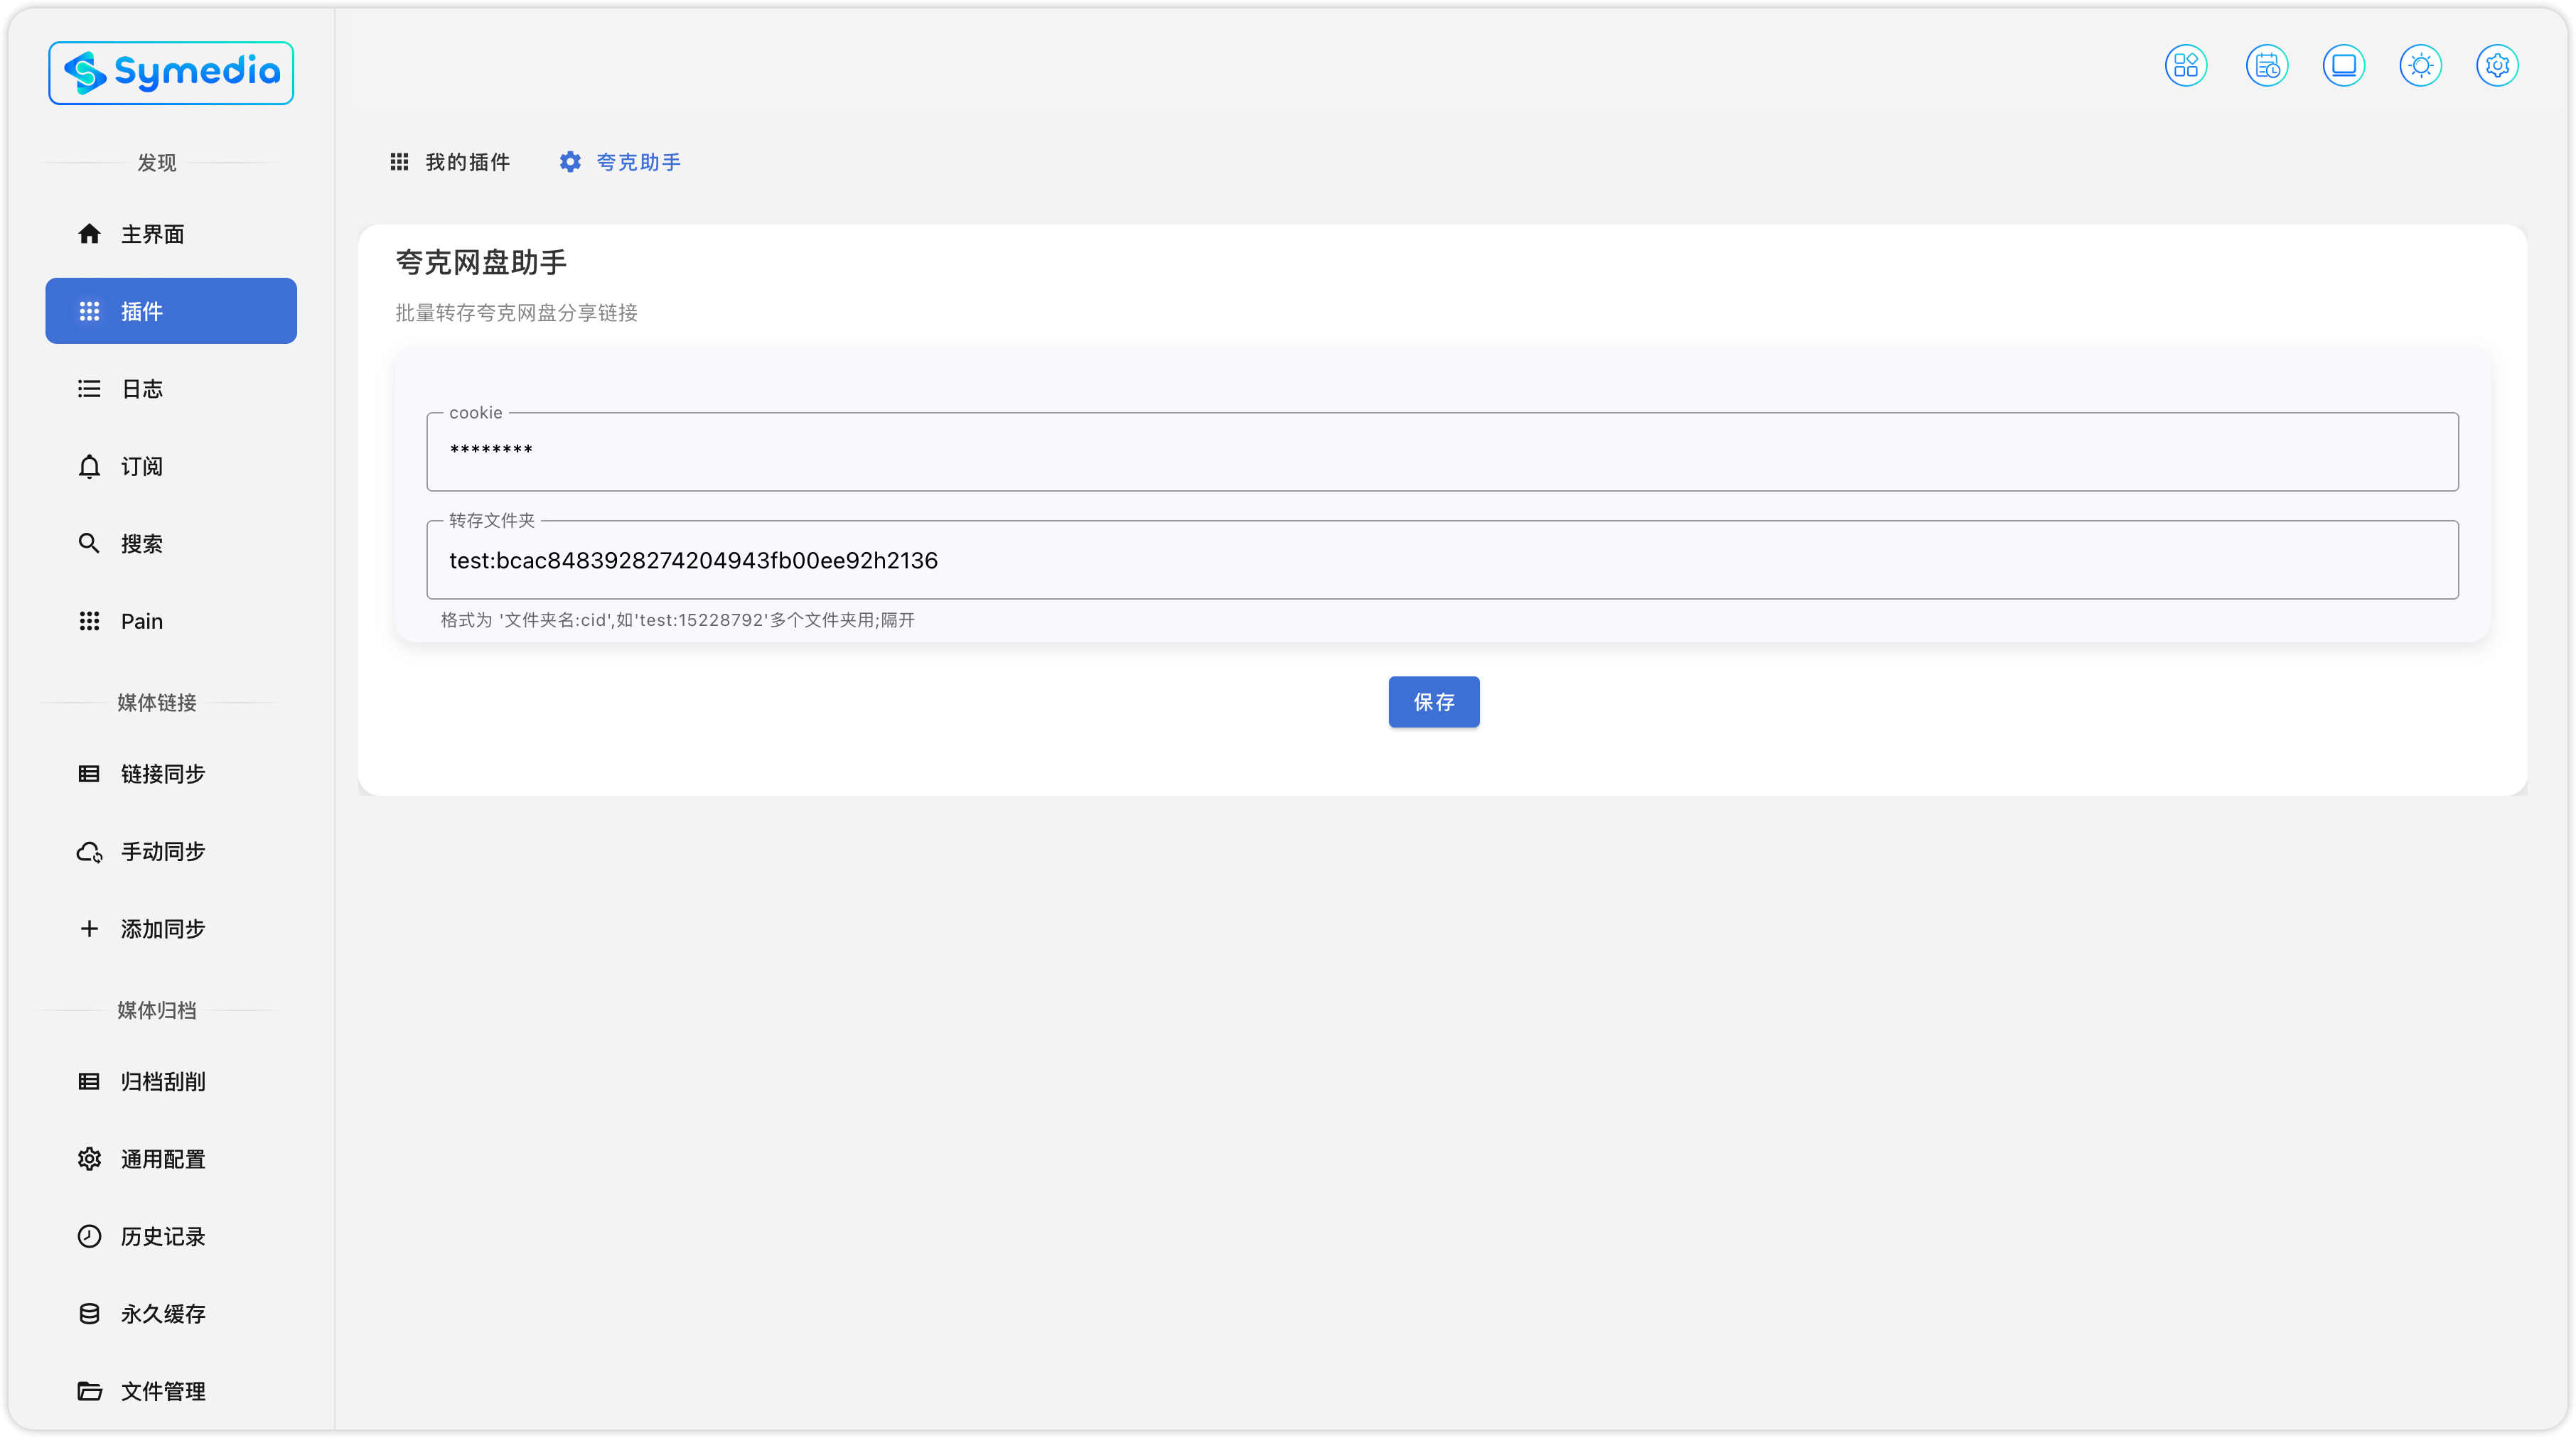Image resolution: width=2576 pixels, height=1438 pixels.
Task: Click the Symedia logo
Action: [x=171, y=73]
